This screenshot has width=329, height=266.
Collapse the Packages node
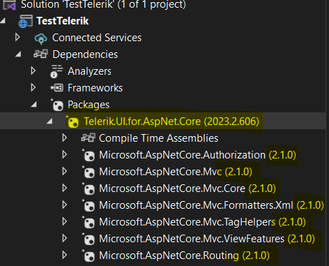pos(34,105)
